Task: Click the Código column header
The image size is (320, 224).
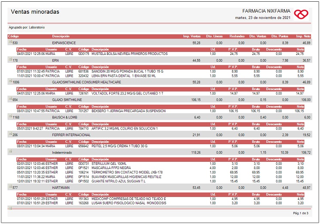Action: click(x=13, y=36)
